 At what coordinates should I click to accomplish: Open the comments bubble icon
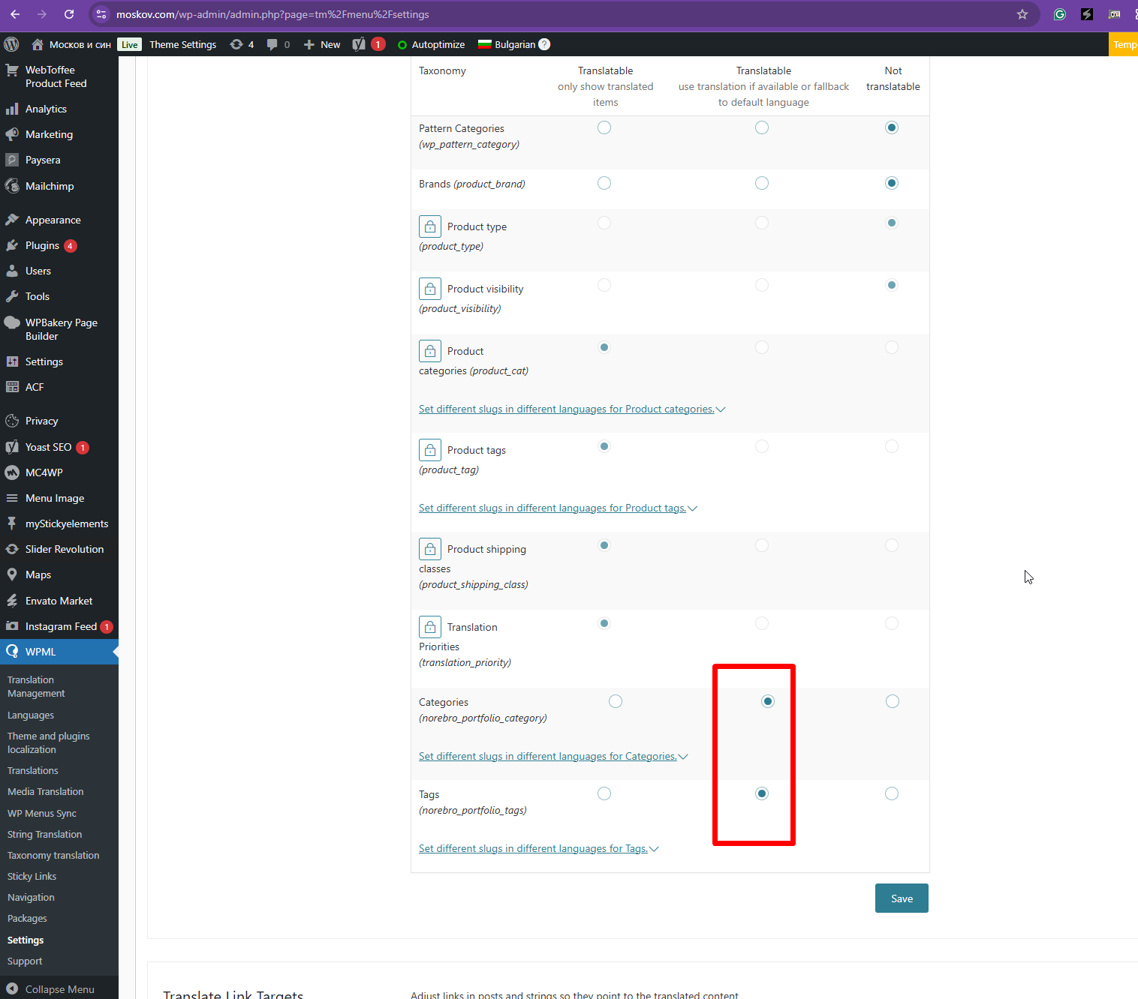272,44
